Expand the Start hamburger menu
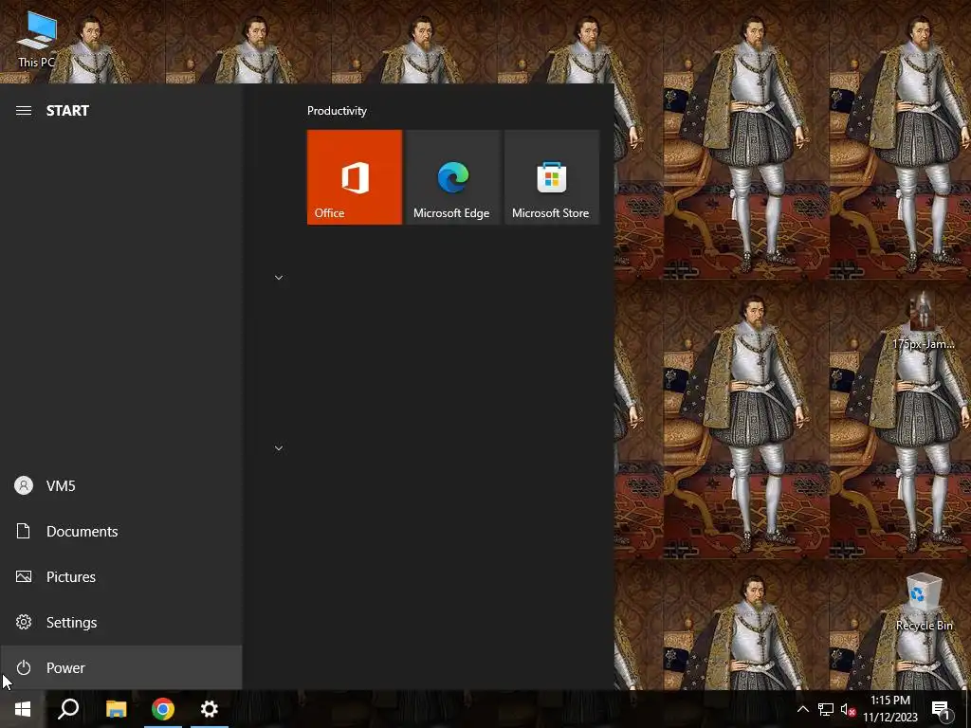 (x=24, y=111)
